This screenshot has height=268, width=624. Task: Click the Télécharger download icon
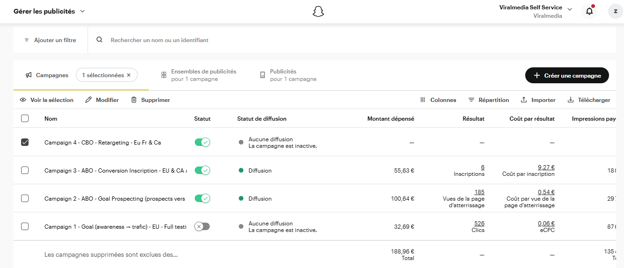570,100
